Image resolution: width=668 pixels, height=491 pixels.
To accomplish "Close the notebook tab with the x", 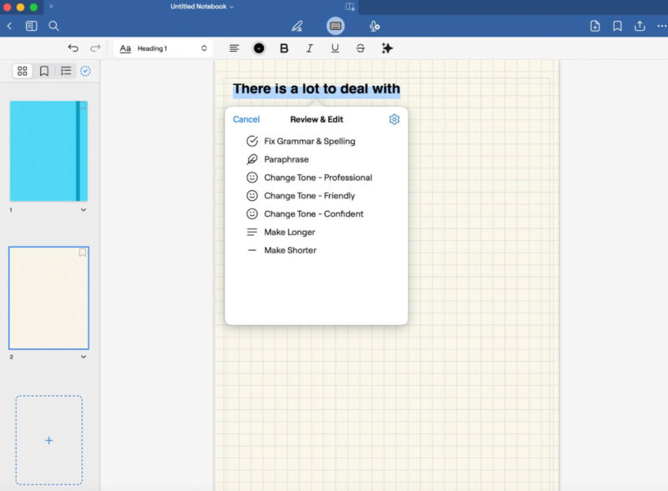I will (51, 7).
